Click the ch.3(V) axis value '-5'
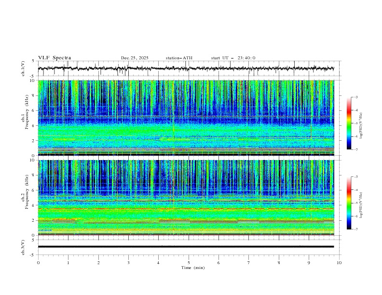Screen dimensions: 382x295 tap(33, 255)
